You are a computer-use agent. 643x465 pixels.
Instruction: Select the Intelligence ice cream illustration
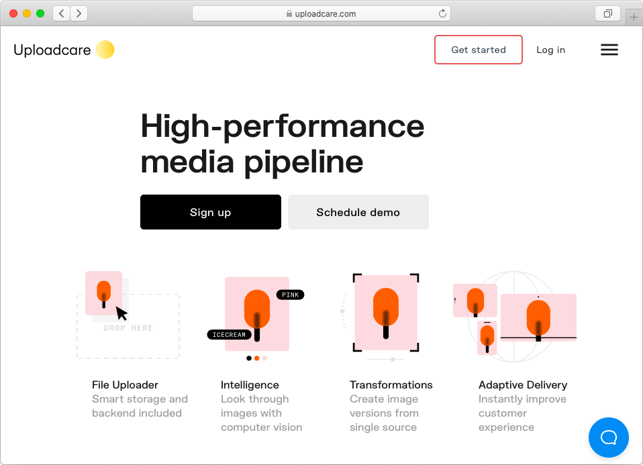[256, 317]
